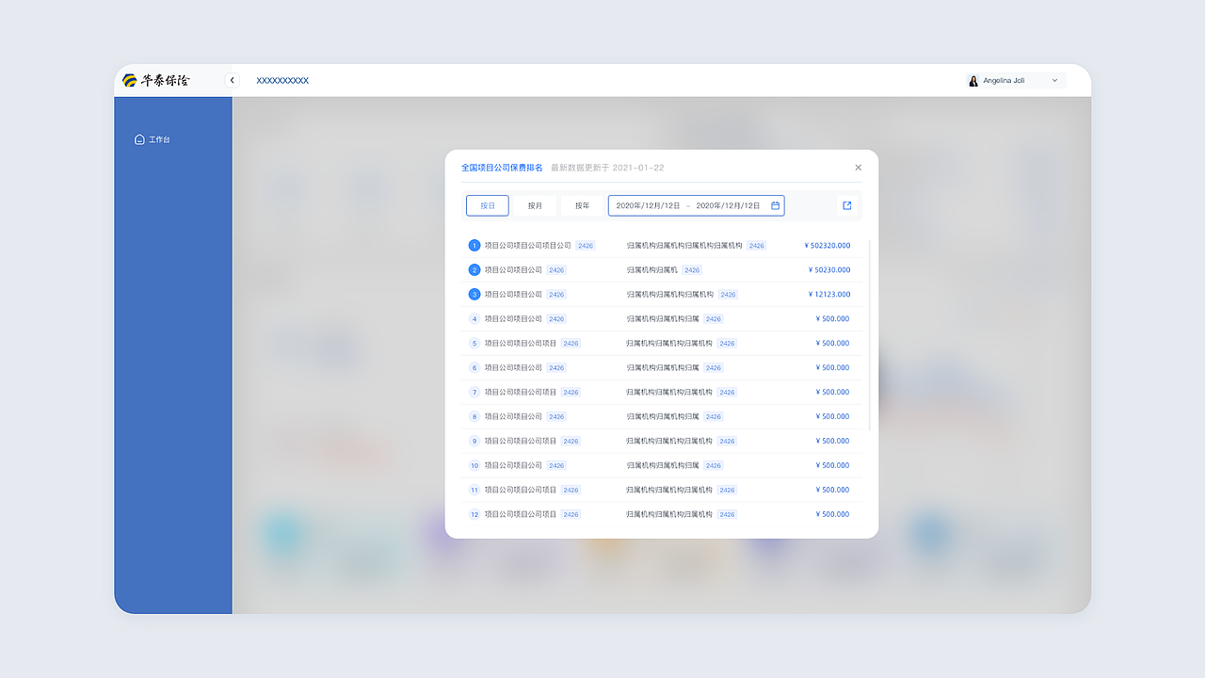Screen dimensions: 1205x678
Task: Open 工作台 in the sidebar menu
Action: tap(159, 139)
